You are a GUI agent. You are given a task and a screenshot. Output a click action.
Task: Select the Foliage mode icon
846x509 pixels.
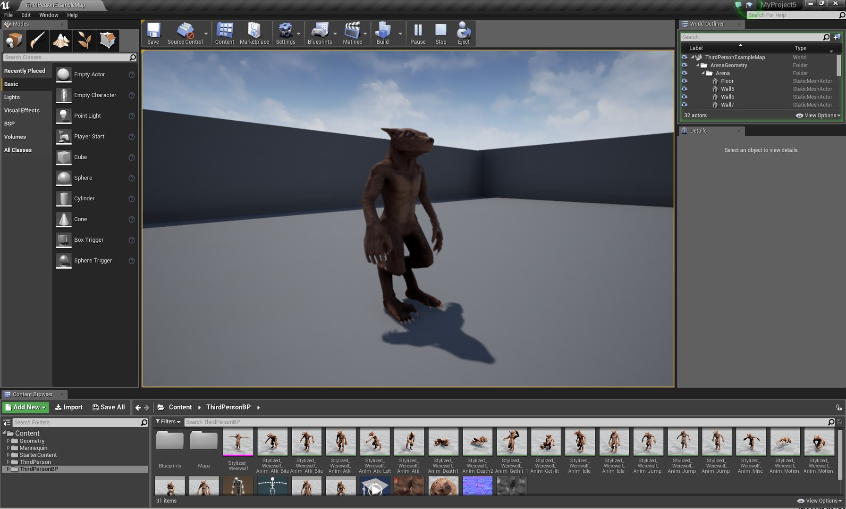click(x=84, y=41)
